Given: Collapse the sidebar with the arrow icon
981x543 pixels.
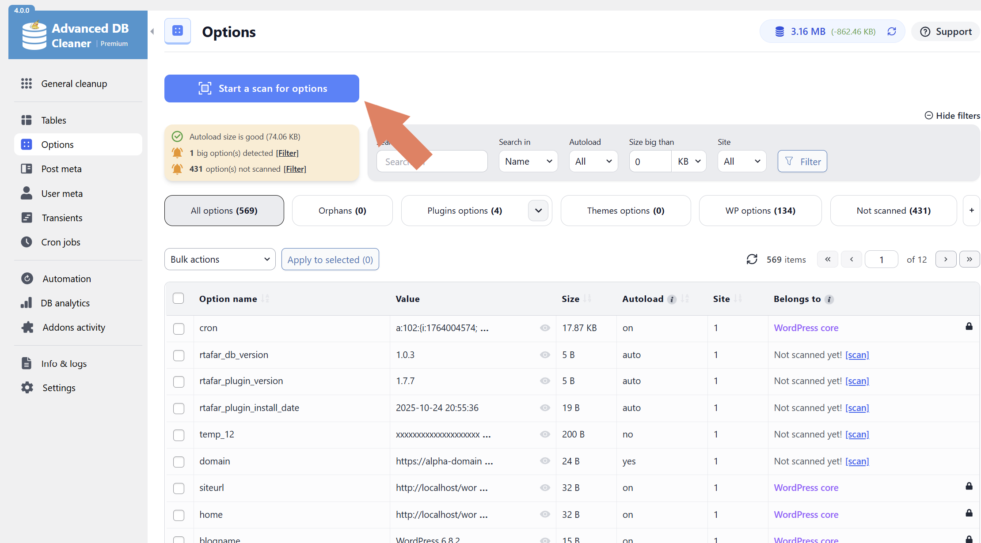Looking at the screenshot, I should 152,31.
